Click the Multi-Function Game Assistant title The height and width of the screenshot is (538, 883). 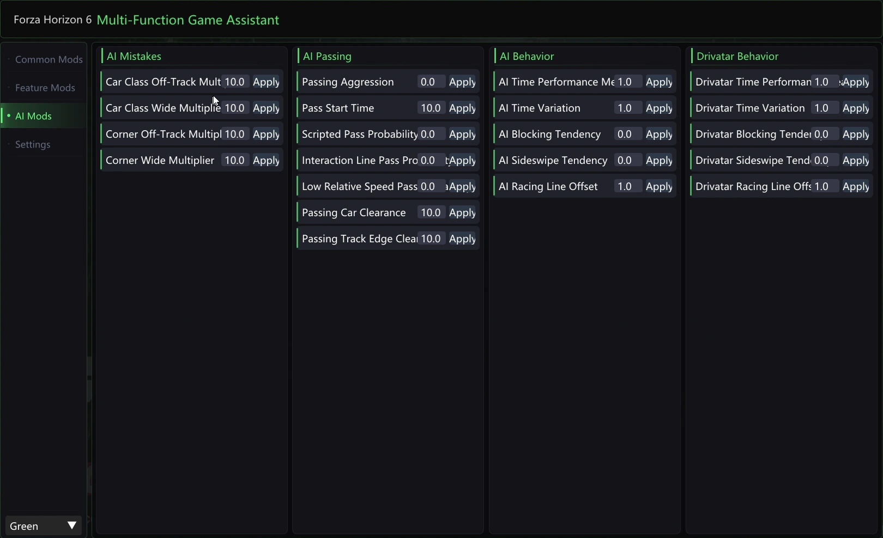pyautogui.click(x=188, y=20)
